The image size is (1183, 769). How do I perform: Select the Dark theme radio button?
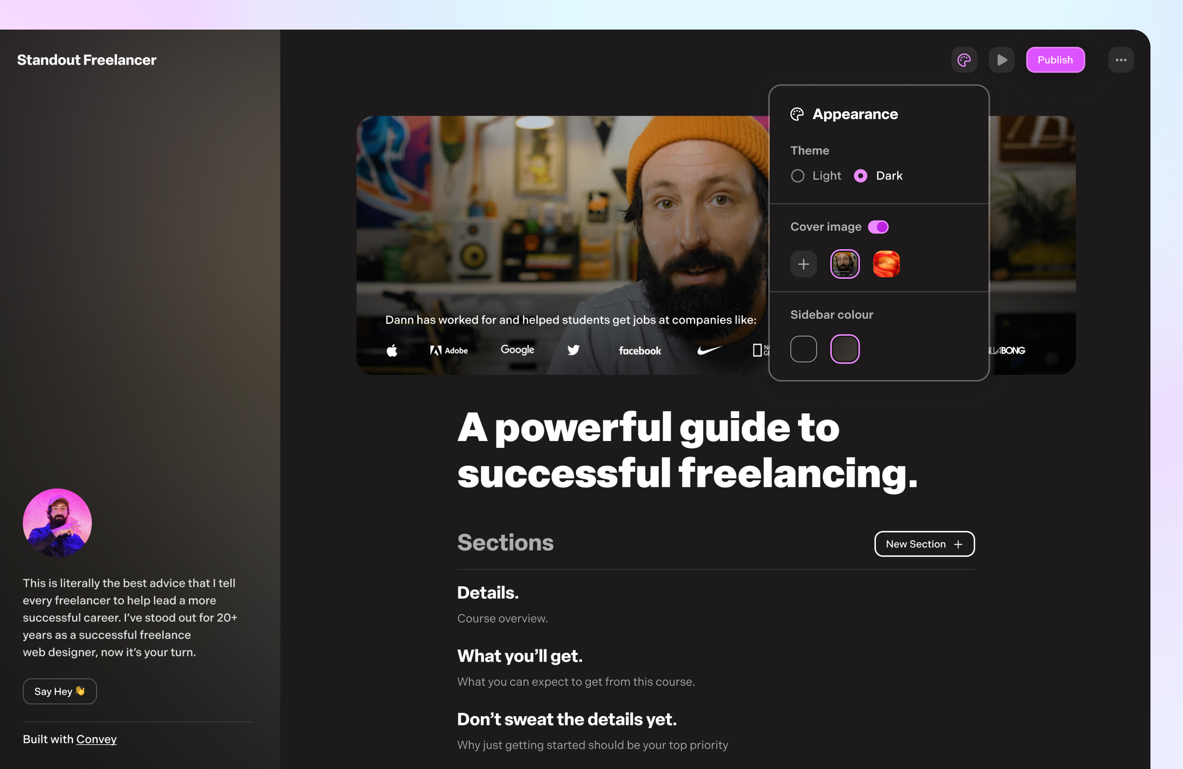[x=860, y=176]
